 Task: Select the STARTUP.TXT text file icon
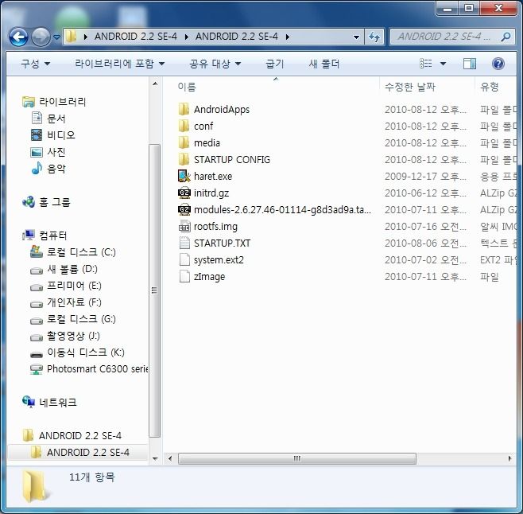pyautogui.click(x=184, y=243)
